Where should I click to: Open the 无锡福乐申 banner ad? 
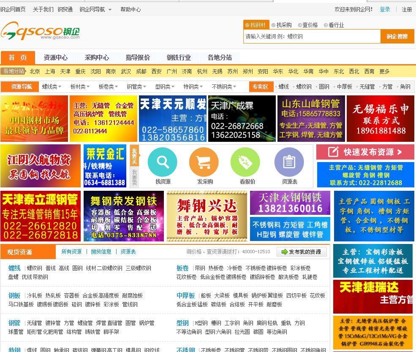[380, 119]
